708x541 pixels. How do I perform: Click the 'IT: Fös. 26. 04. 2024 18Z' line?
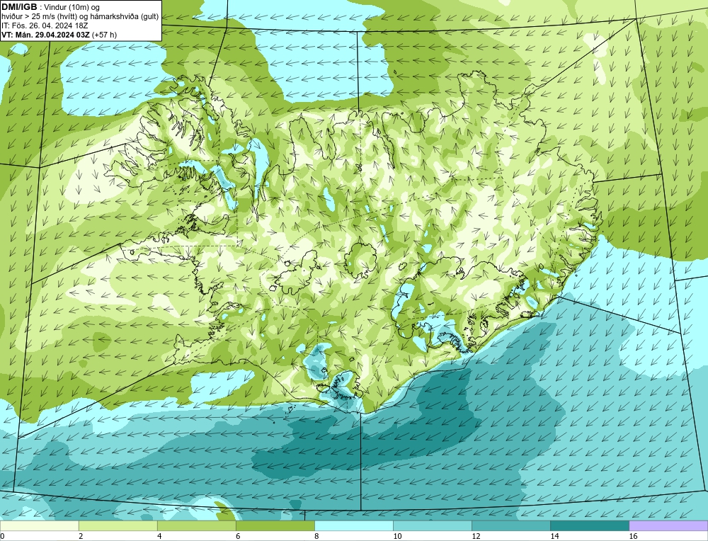click(44, 25)
